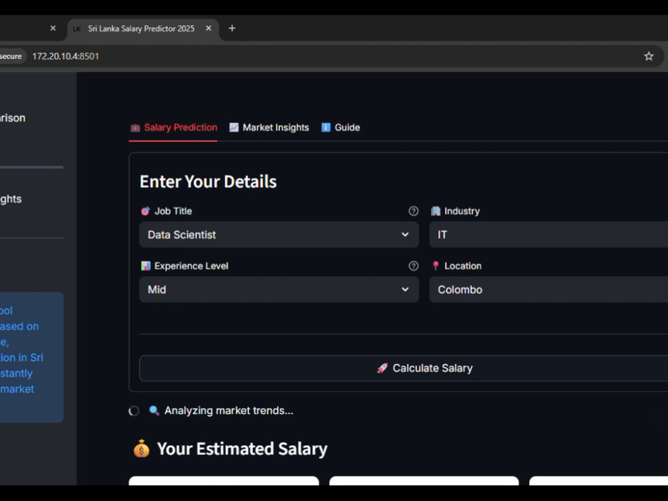Click the Analyzing market trends... status text
The width and height of the screenshot is (668, 501).
coord(228,411)
